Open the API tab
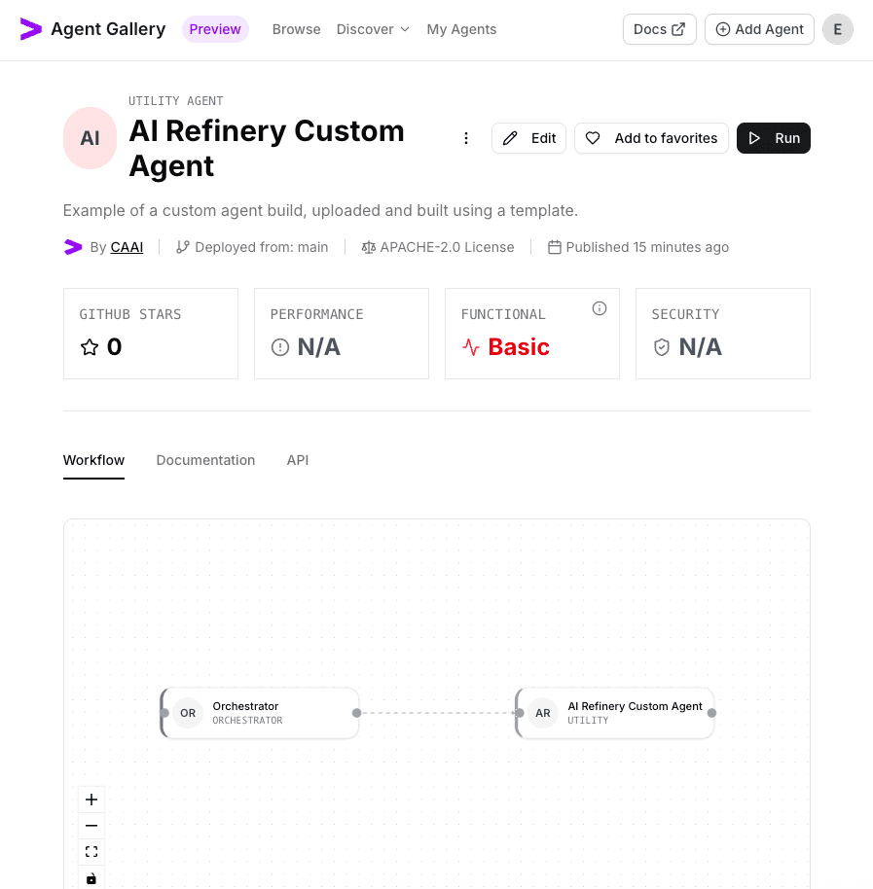 (x=298, y=460)
